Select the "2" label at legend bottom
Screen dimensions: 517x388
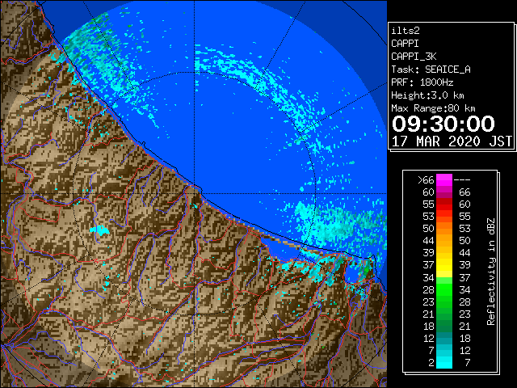click(431, 362)
